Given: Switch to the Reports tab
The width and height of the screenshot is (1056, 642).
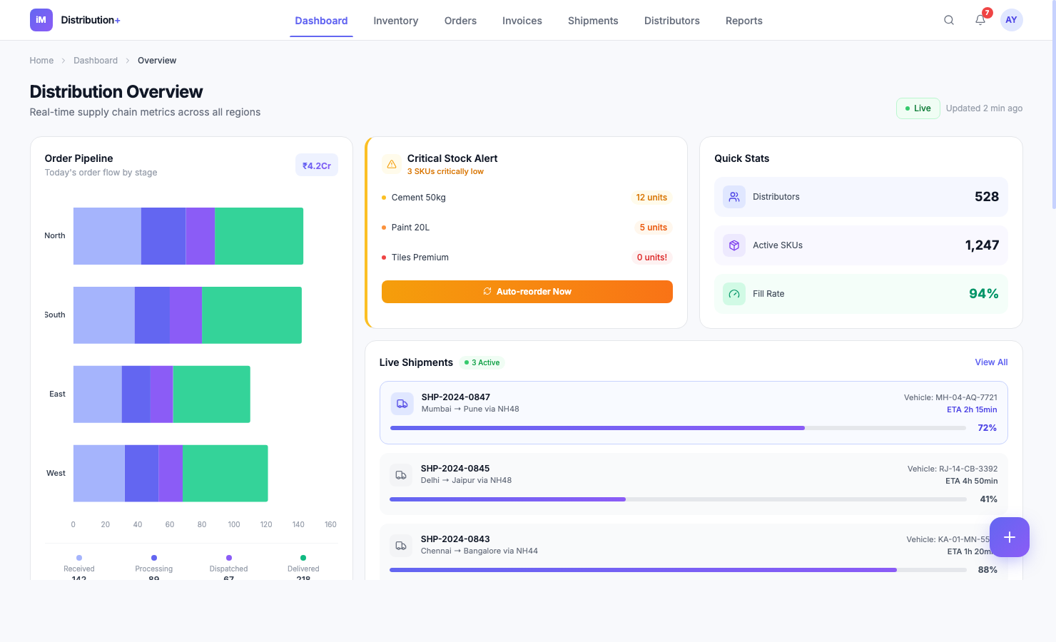Looking at the screenshot, I should 743,21.
